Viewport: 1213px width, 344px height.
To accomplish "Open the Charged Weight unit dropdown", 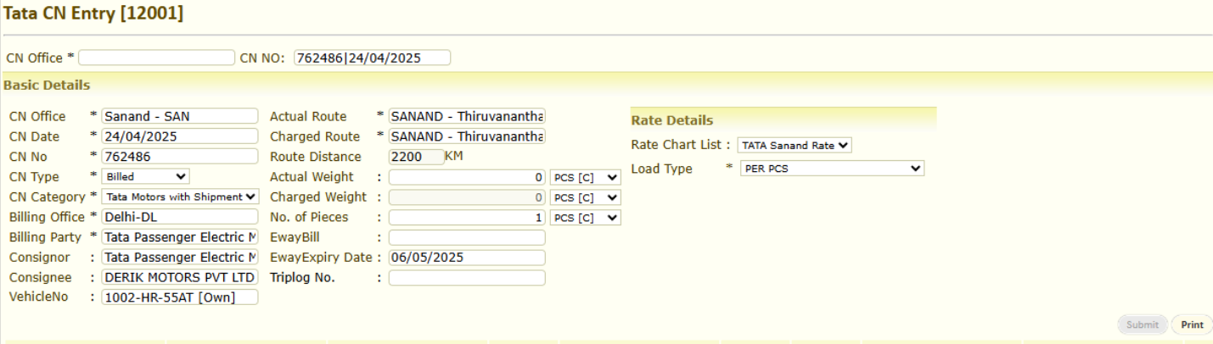I will tap(586, 197).
